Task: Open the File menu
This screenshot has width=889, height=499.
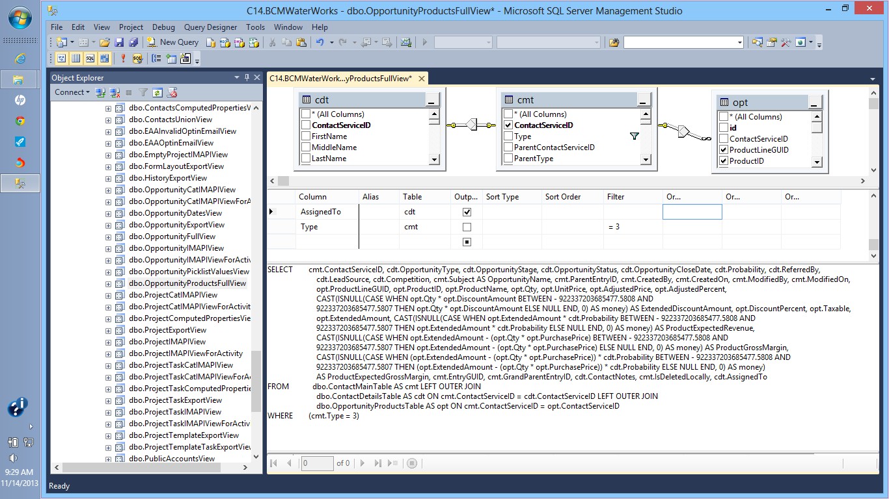Action: pos(57,27)
